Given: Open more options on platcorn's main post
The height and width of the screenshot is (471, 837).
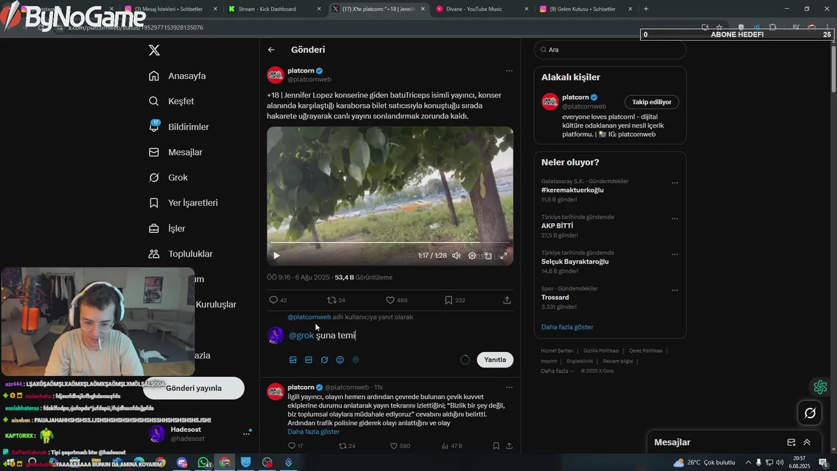Looking at the screenshot, I should pyautogui.click(x=509, y=71).
